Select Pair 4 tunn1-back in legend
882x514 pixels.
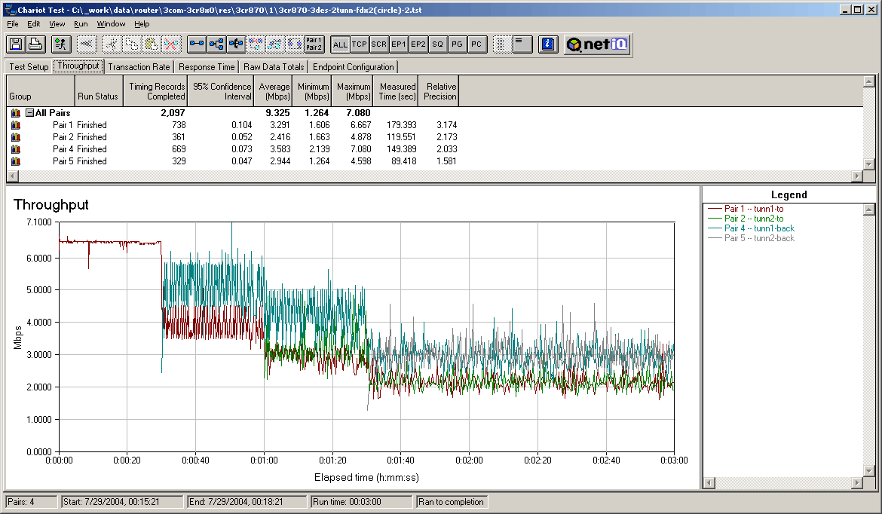pos(759,228)
